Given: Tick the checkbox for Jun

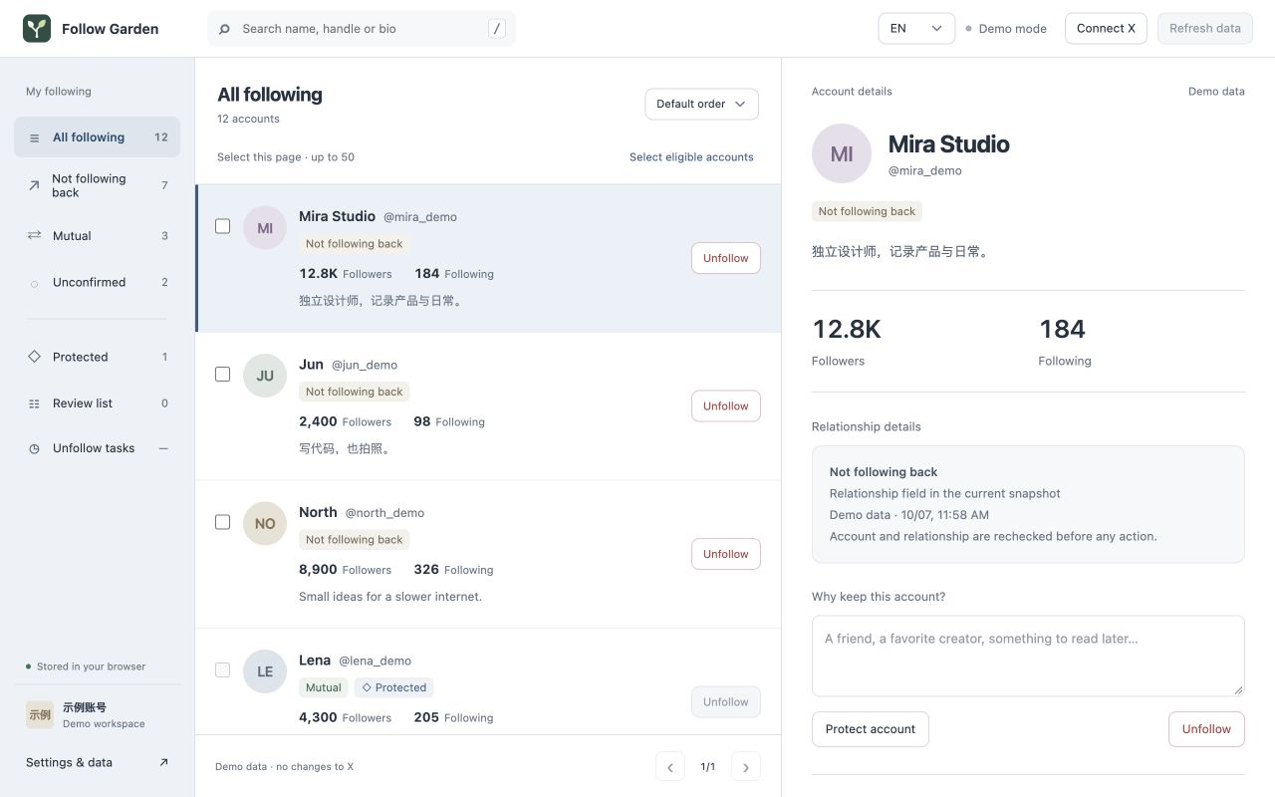Looking at the screenshot, I should coord(223,375).
